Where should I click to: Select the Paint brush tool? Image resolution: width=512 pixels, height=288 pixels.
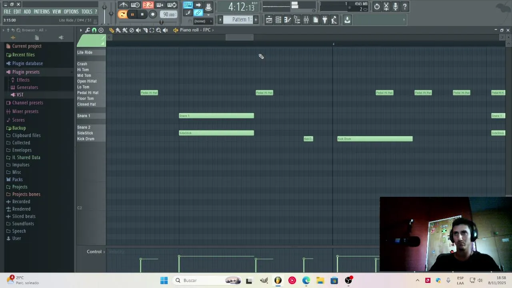click(x=118, y=30)
